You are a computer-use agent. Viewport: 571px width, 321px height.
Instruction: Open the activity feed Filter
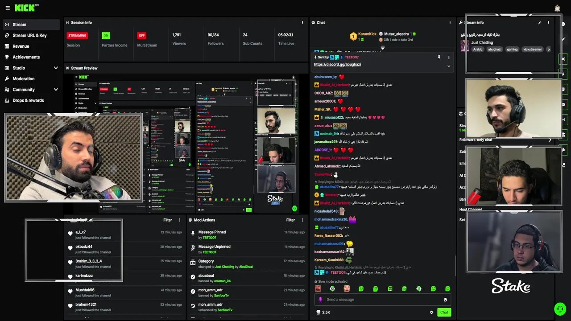coord(167,220)
